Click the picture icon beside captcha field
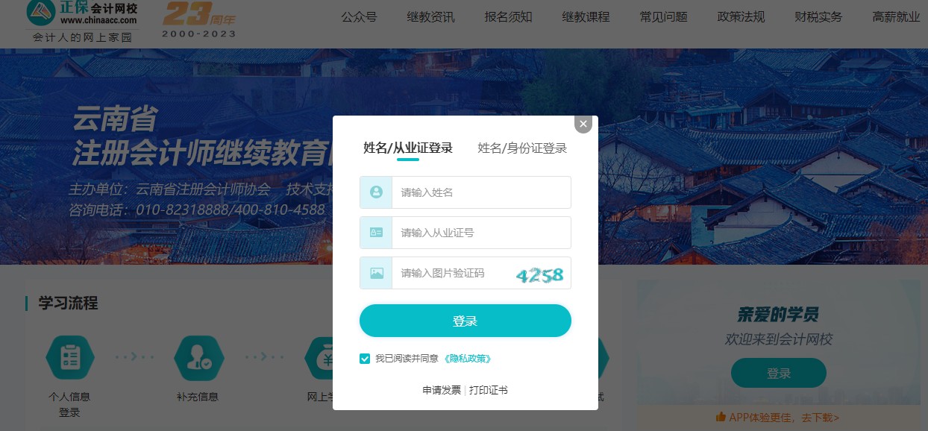The height and width of the screenshot is (431, 928). point(375,273)
